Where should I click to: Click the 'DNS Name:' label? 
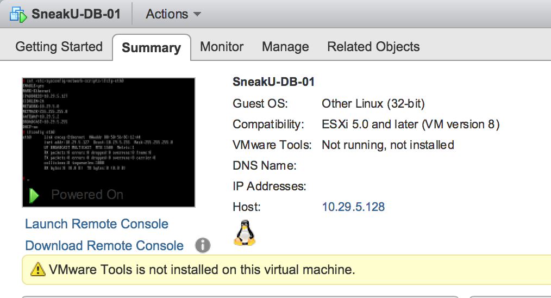[x=265, y=165]
